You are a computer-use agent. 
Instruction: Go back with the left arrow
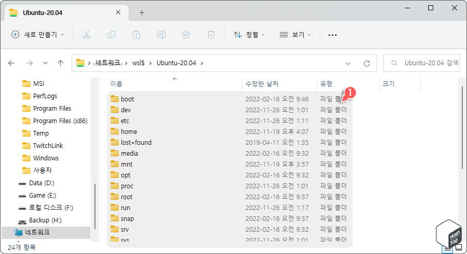11,63
